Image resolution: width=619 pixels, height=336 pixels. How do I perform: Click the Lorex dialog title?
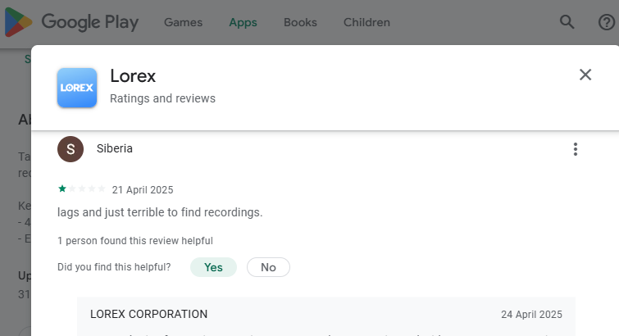click(133, 76)
